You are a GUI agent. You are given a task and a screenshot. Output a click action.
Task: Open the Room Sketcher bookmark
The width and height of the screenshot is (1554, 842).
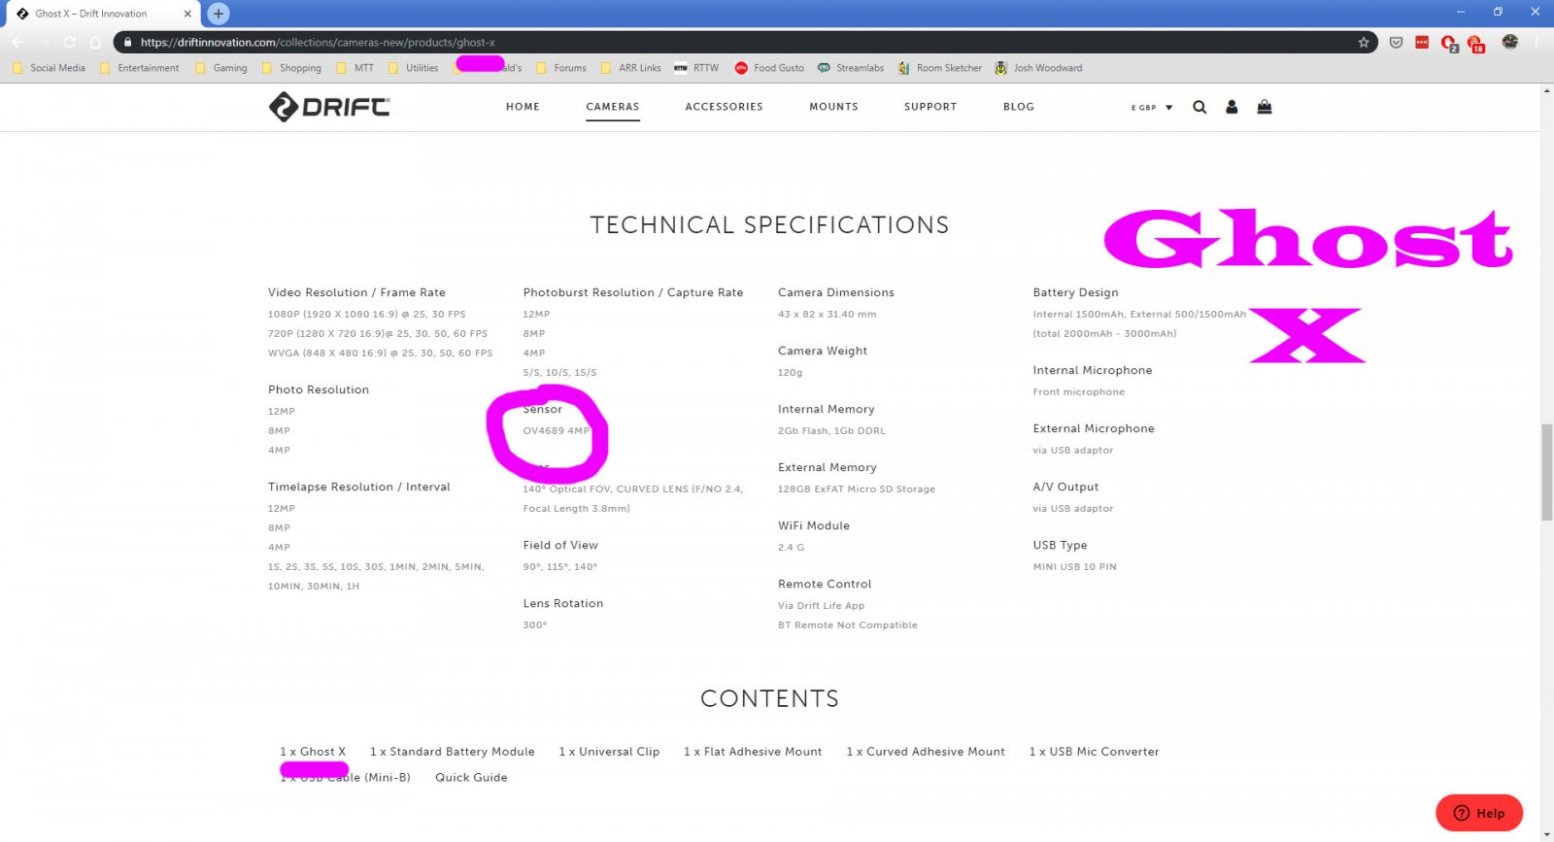click(939, 68)
